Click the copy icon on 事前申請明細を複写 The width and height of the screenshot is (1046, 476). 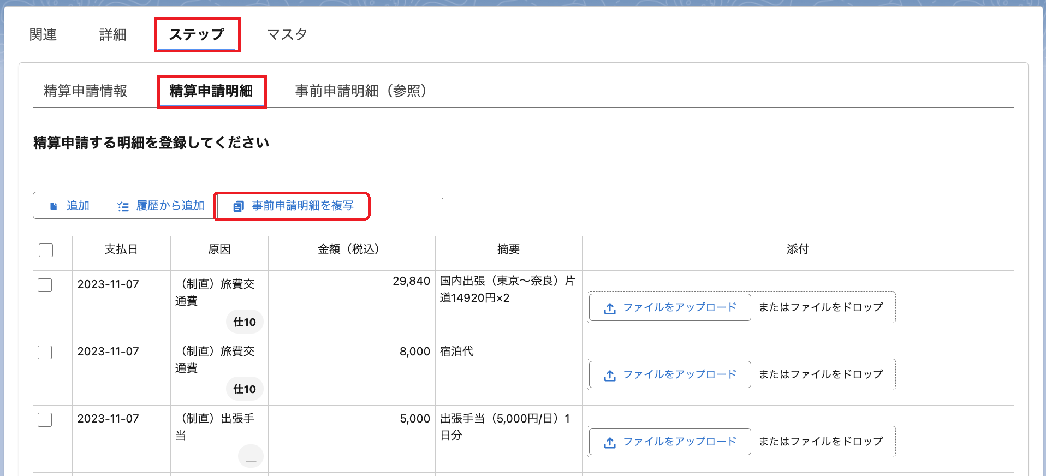[x=239, y=206]
